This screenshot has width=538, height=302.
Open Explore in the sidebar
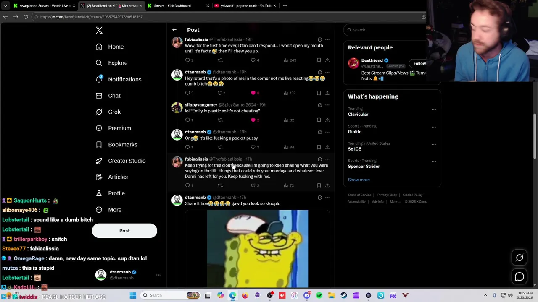(111, 63)
